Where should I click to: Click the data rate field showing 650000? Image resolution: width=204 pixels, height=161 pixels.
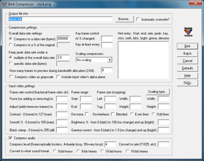tap(64, 39)
